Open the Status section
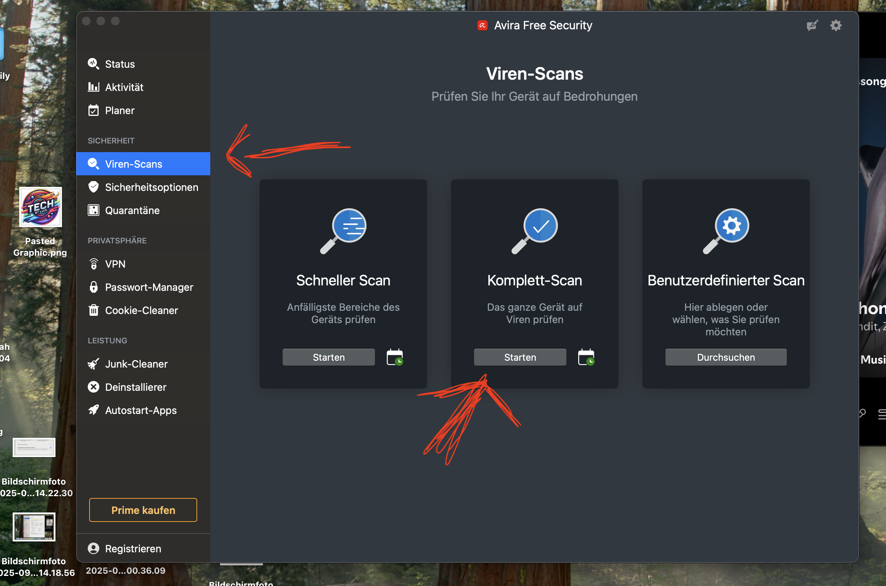 point(120,64)
